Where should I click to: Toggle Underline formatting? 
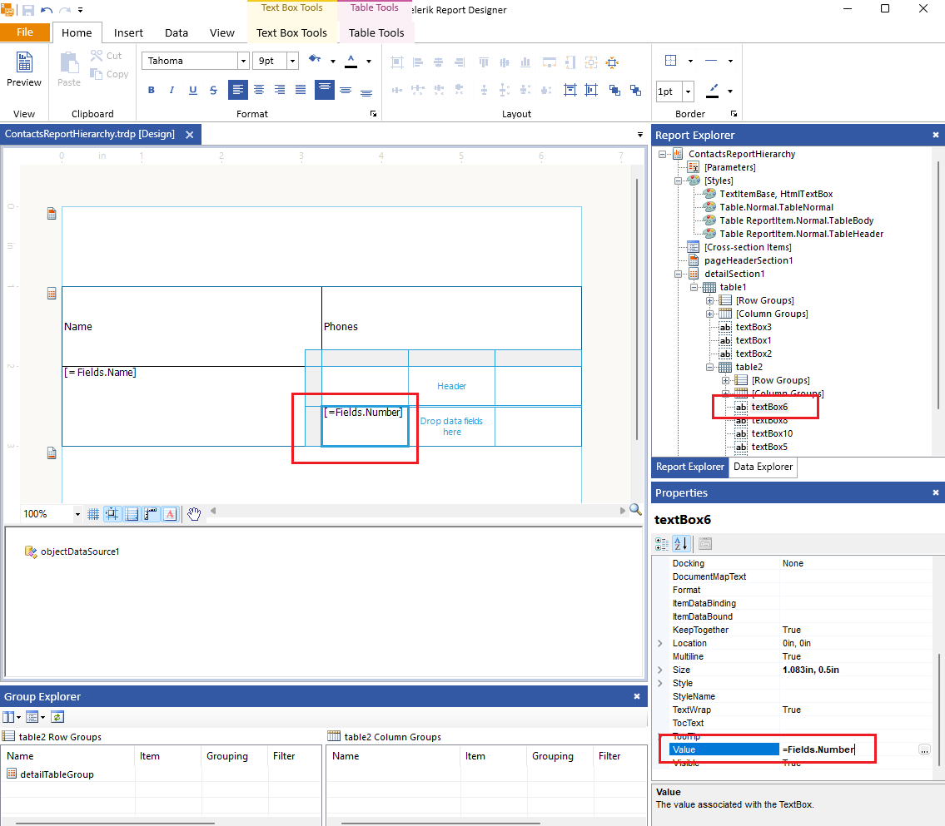pos(191,89)
